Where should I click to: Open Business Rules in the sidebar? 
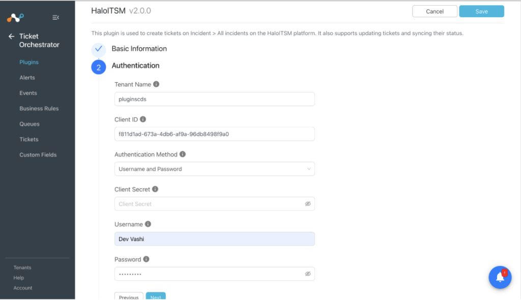pyautogui.click(x=39, y=109)
